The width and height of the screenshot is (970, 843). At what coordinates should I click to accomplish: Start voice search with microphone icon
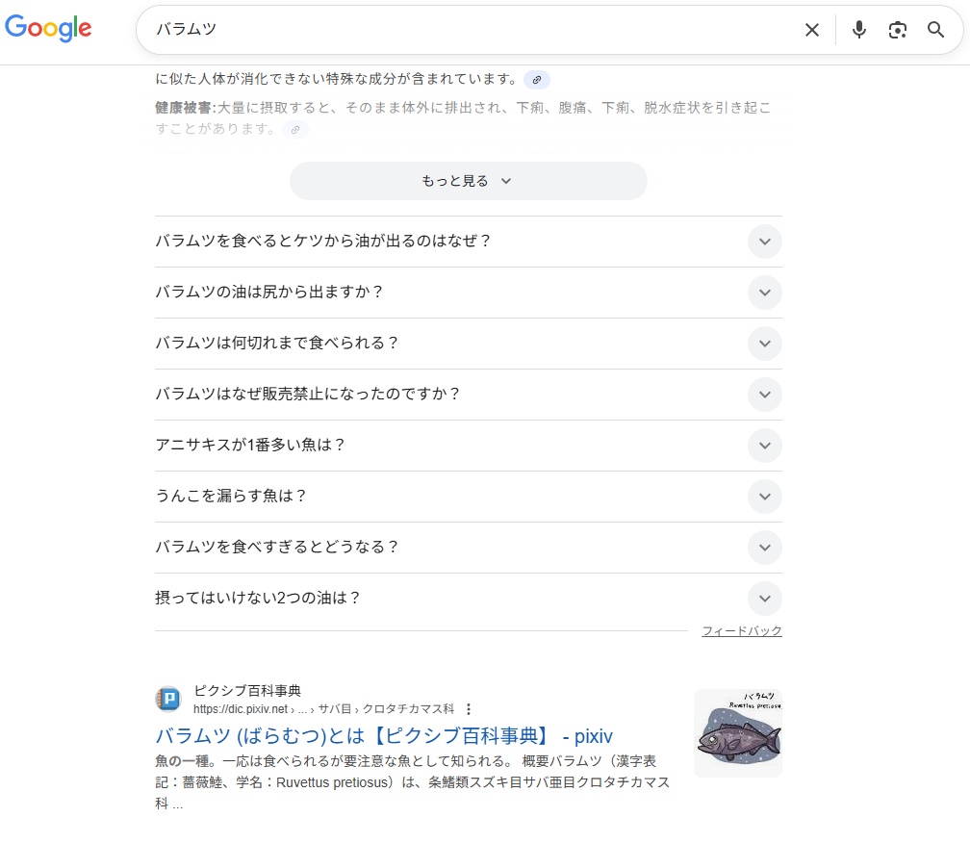click(859, 30)
